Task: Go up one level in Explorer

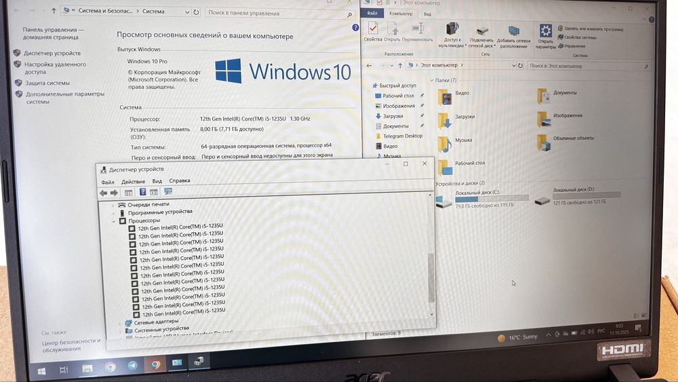Action: point(400,66)
